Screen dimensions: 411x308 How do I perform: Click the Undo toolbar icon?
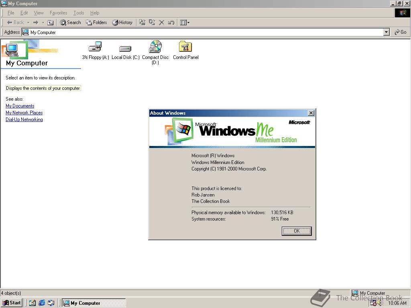(171, 22)
